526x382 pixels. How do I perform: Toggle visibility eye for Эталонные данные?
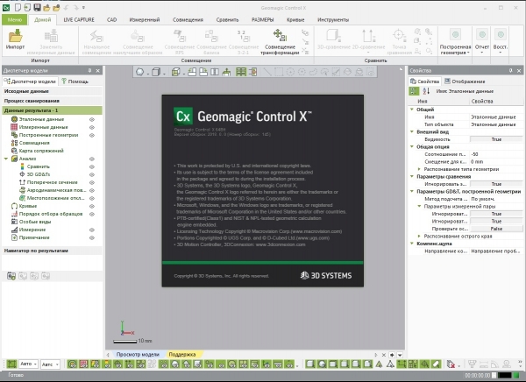tap(91, 119)
